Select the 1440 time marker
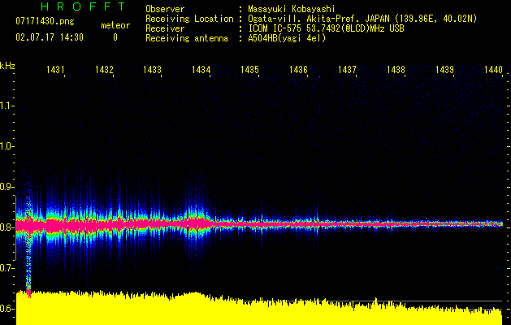The image size is (511, 325). (493, 71)
